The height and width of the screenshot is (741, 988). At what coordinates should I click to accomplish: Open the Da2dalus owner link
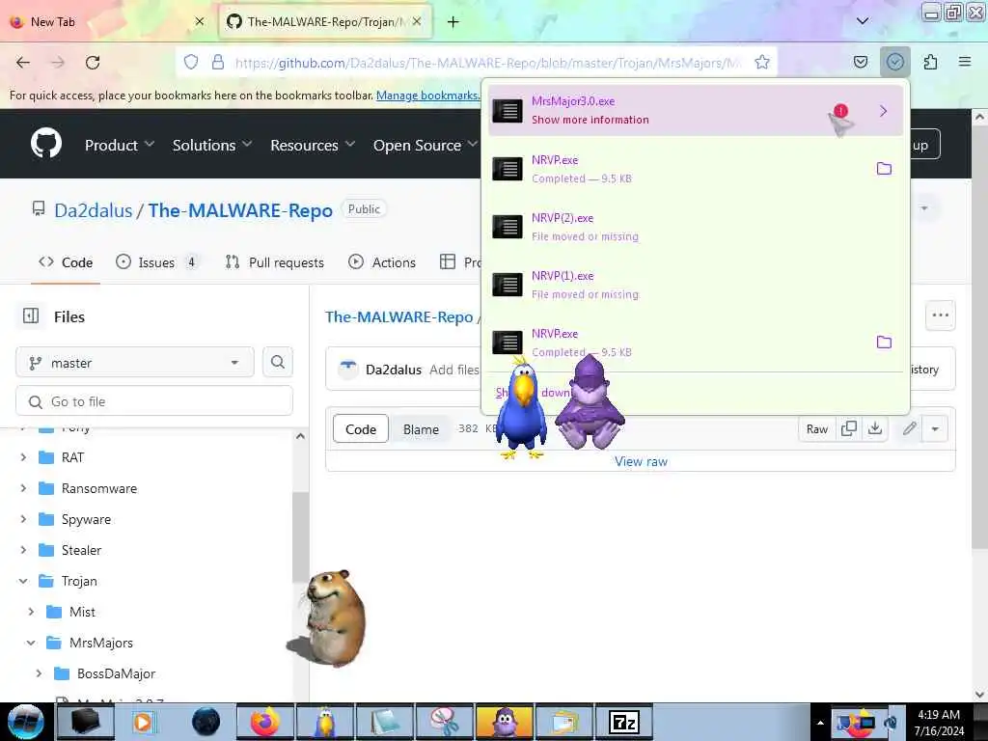pyautogui.click(x=94, y=210)
